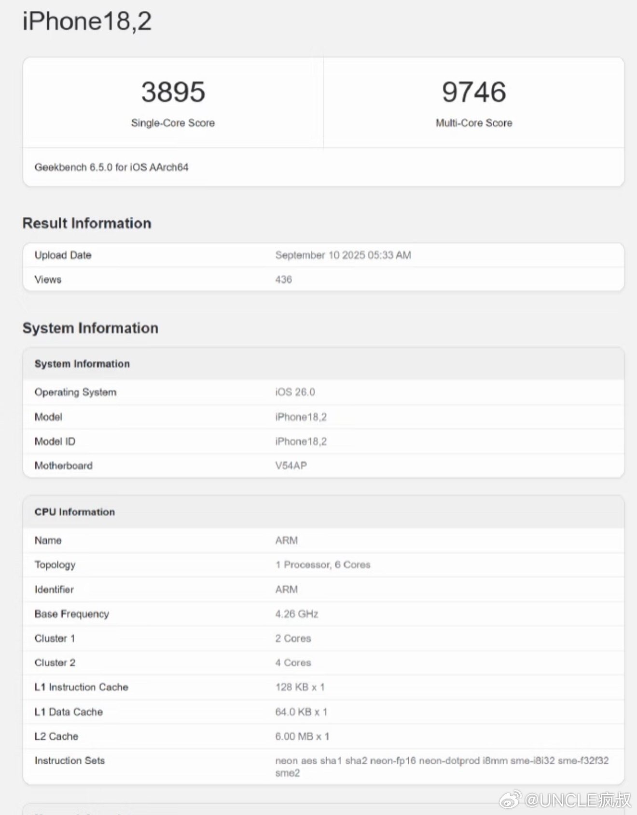
Task: Click the Motherboard label
Action: coord(63,465)
